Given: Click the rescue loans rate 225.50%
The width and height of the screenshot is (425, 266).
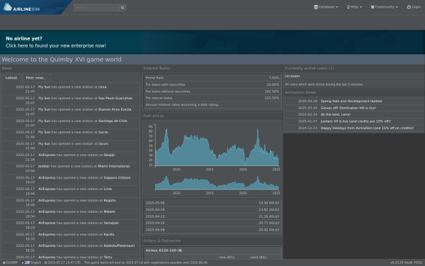Looking at the screenshot, I should pyautogui.click(x=272, y=98).
